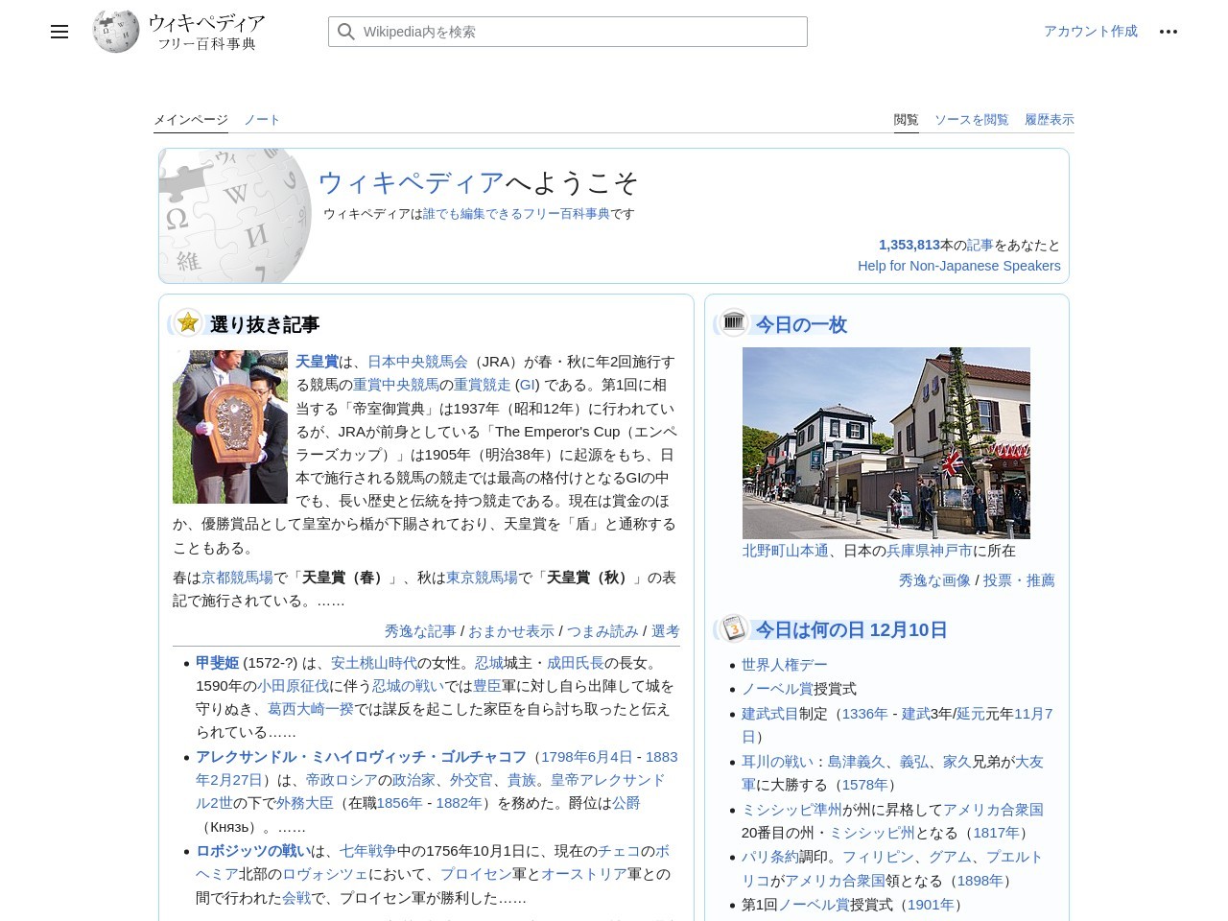Click the ミシシッピ準州 link

791,810
